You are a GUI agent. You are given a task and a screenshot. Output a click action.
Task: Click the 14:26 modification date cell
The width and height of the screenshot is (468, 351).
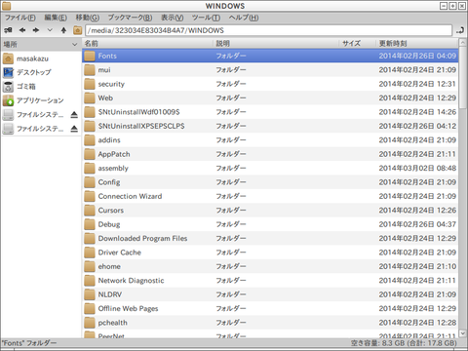pos(417,112)
